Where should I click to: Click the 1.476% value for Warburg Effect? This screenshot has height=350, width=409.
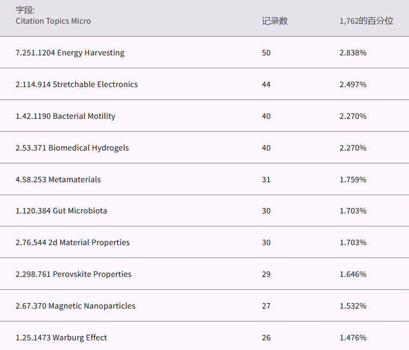353,338
